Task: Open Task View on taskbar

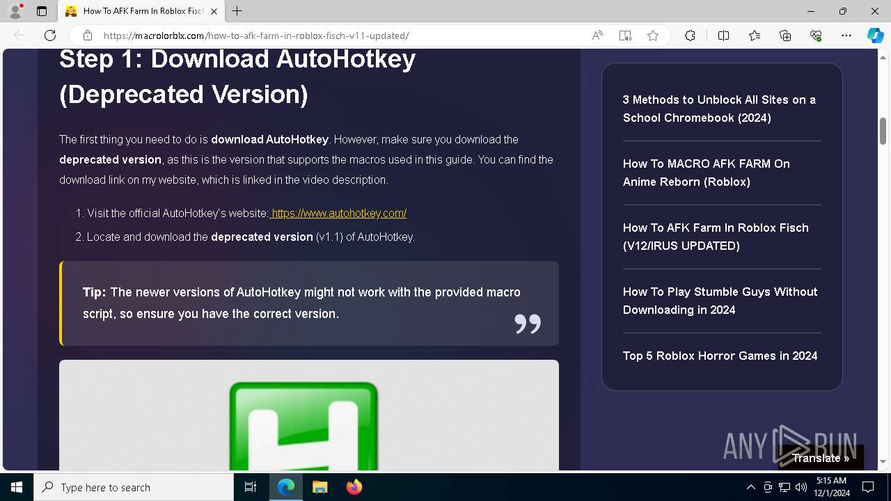Action: pyautogui.click(x=251, y=487)
